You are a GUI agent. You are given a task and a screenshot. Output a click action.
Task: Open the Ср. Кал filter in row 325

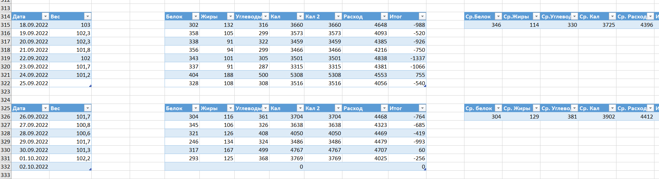(612, 108)
